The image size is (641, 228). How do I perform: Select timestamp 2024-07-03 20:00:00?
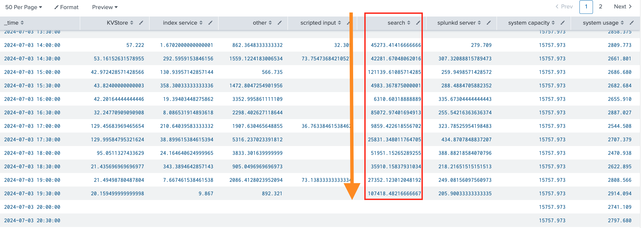click(32, 207)
